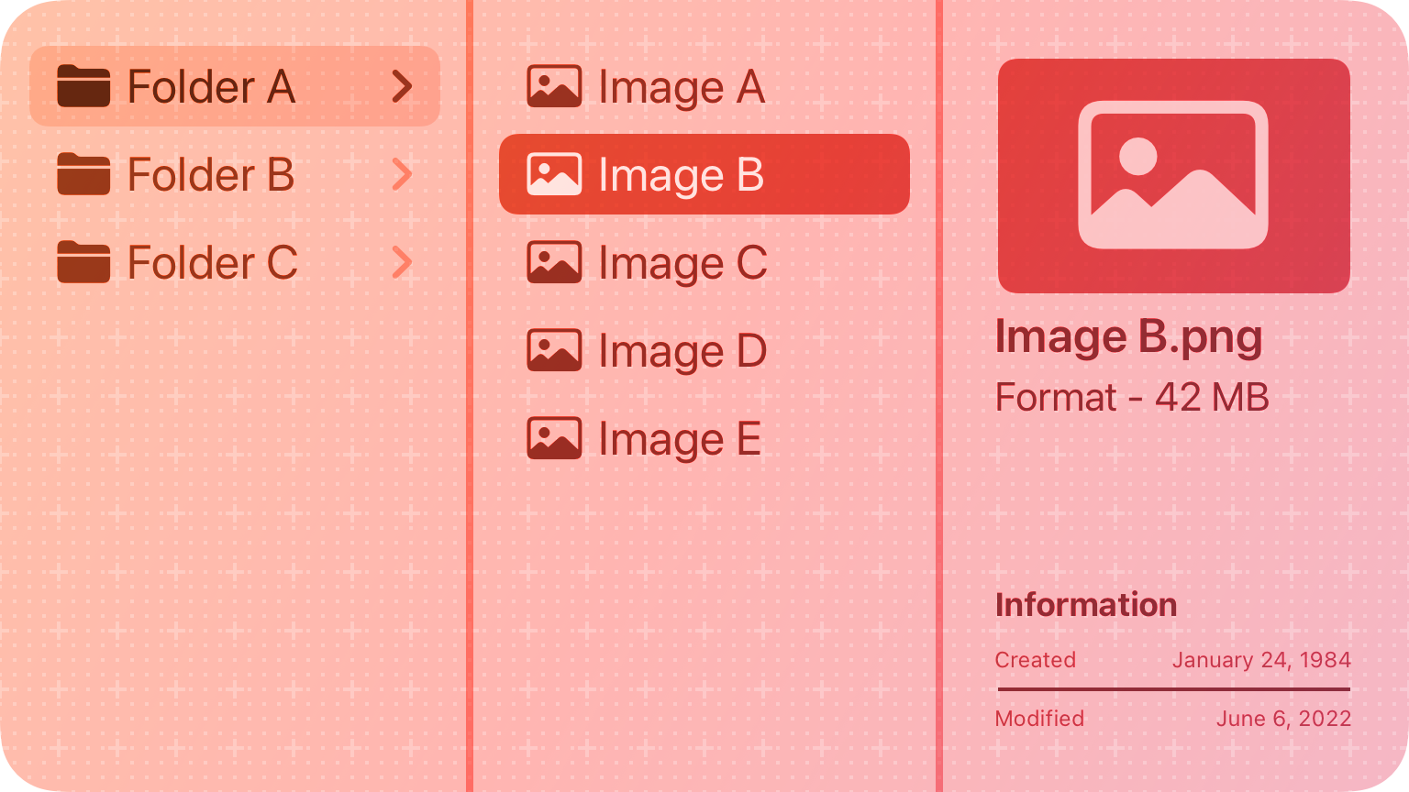Click the Folder B folder icon

coord(83,174)
